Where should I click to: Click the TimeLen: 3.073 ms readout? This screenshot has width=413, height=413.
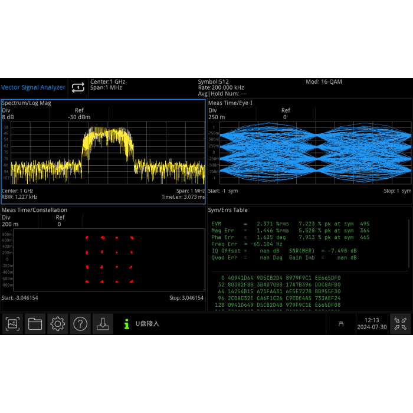(x=183, y=197)
